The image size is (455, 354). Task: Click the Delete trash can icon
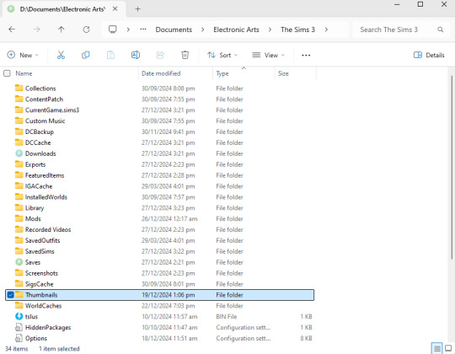tap(185, 55)
